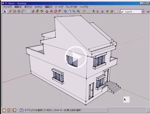Activate the blue Orbit tool
The height and width of the screenshot is (114, 150).
[65, 11]
